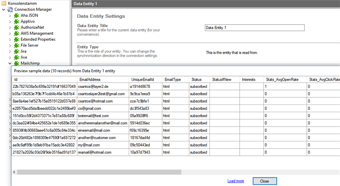Select the csantos@layer2.de email cell
The width and height of the screenshot is (340, 186).
[93, 86]
